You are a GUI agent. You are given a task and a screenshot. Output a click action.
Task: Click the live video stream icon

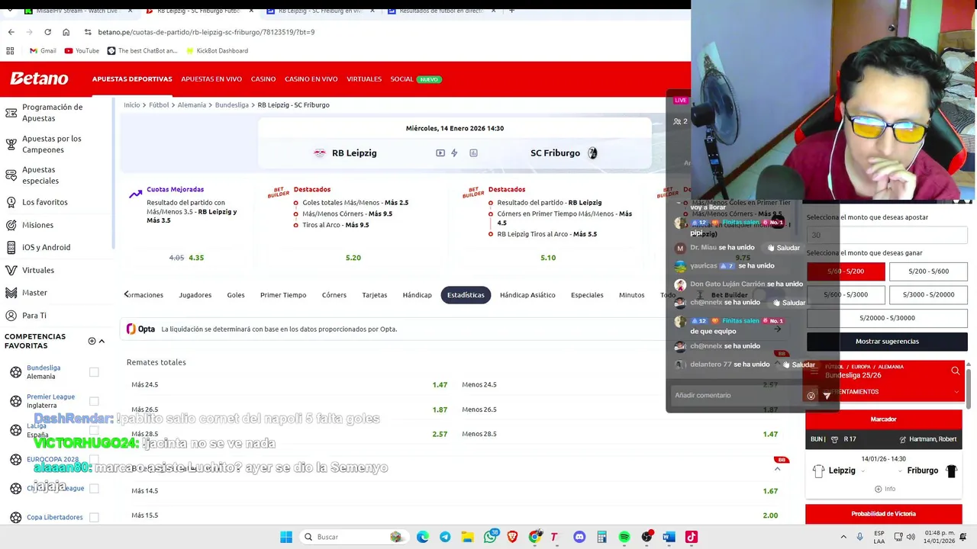click(440, 153)
